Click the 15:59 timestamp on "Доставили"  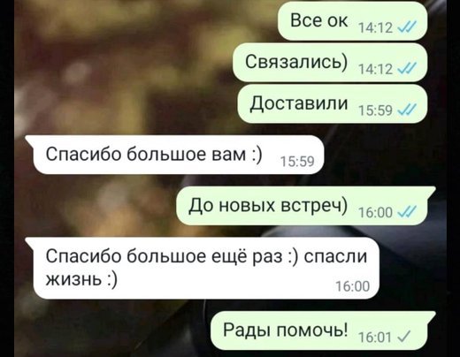(x=375, y=110)
